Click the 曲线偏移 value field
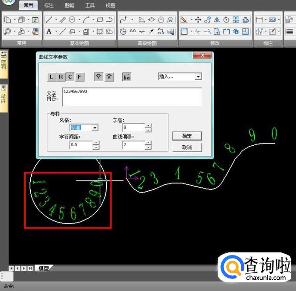The width and height of the screenshot is (296, 291). 134,145
